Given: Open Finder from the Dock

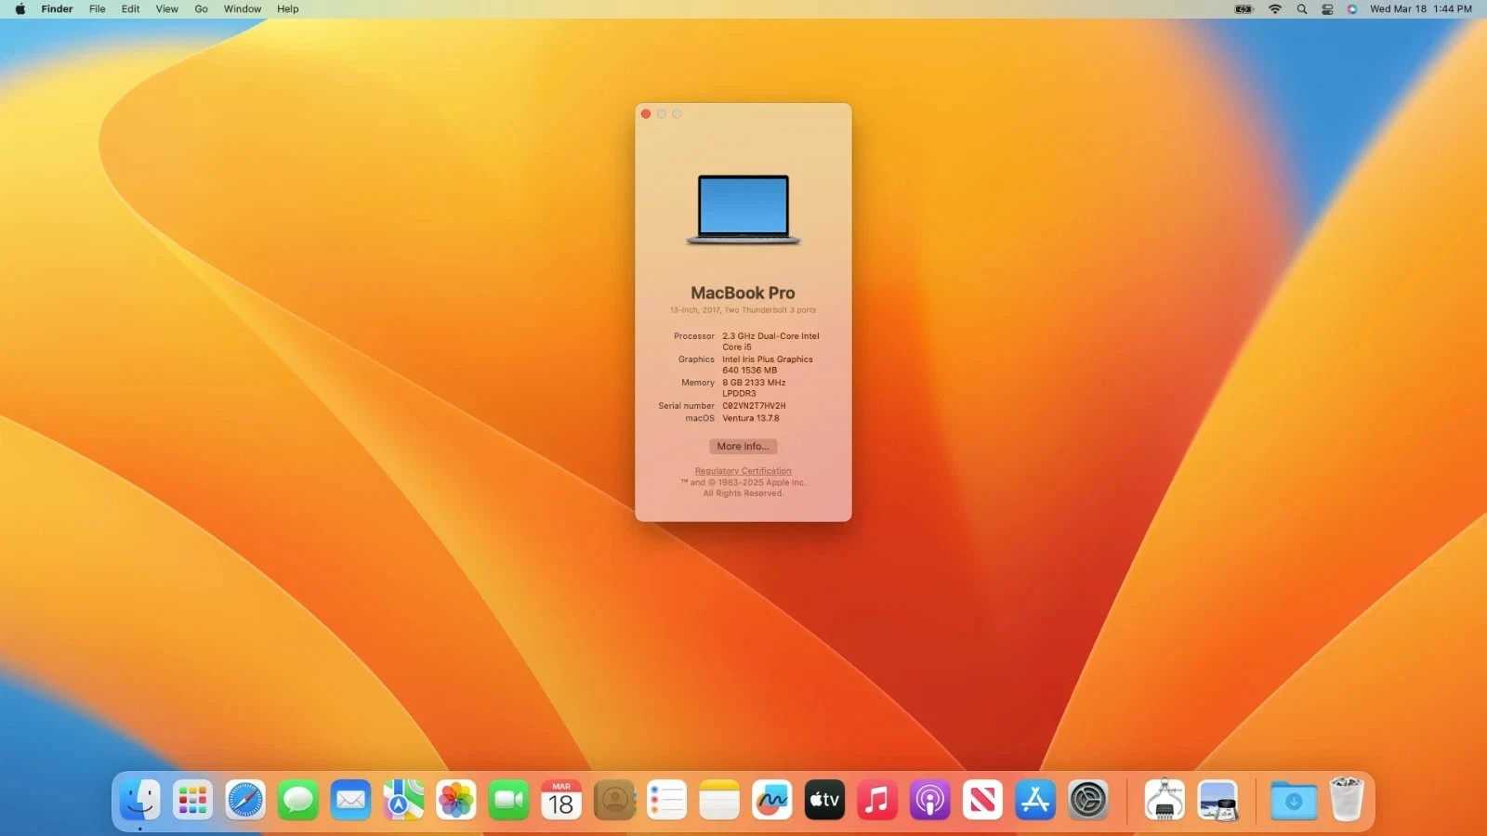Looking at the screenshot, I should click(x=140, y=800).
